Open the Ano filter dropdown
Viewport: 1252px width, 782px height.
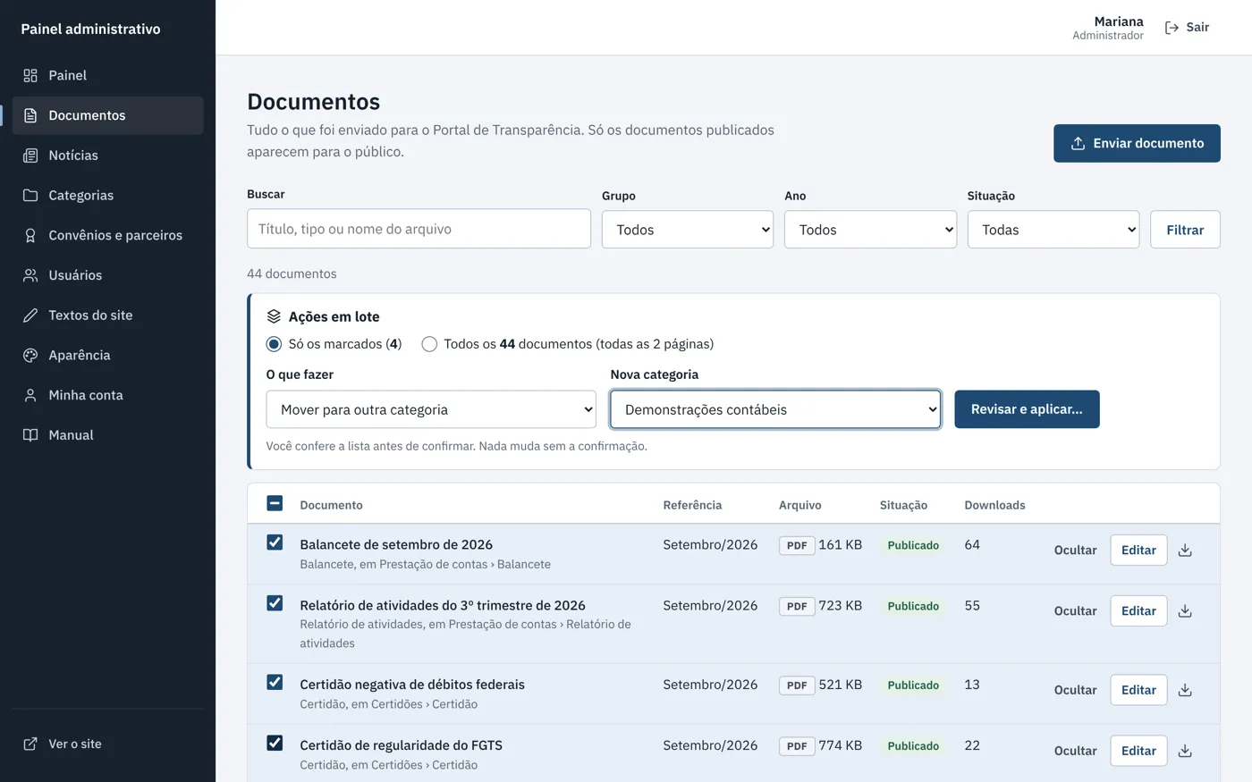(870, 230)
